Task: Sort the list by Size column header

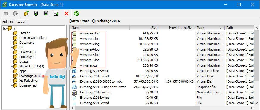Action: [144, 28]
